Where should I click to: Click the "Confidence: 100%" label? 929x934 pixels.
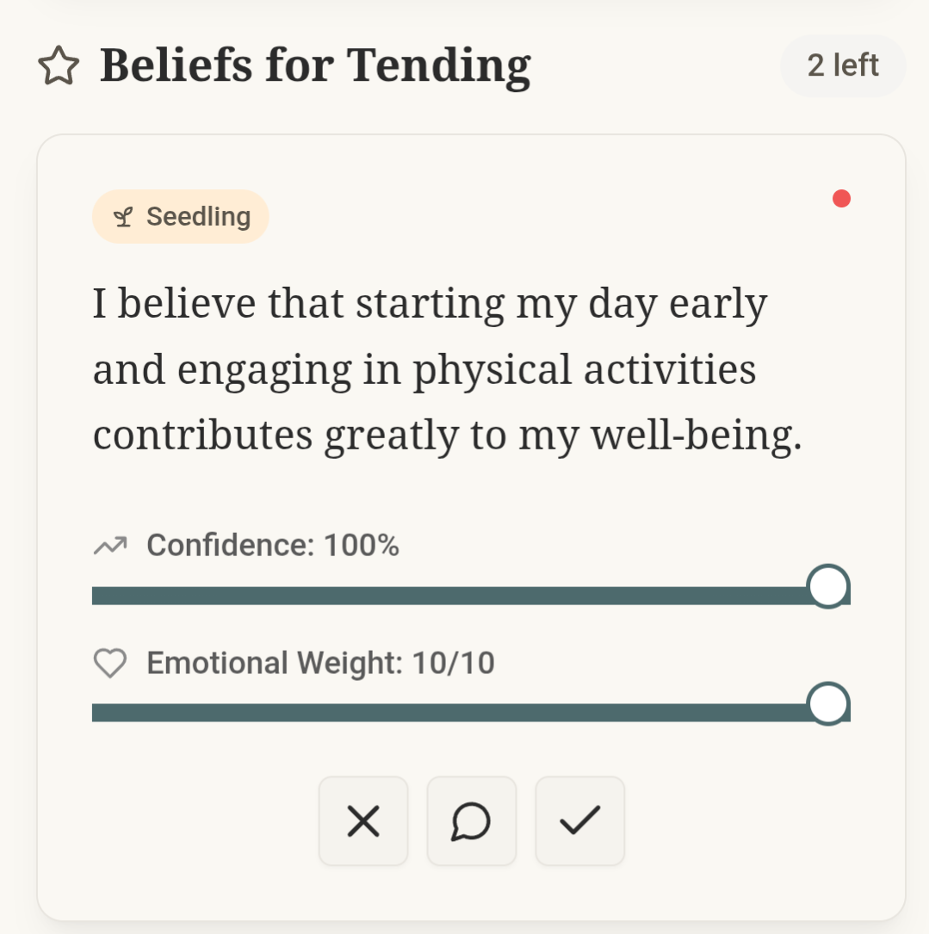pos(273,546)
